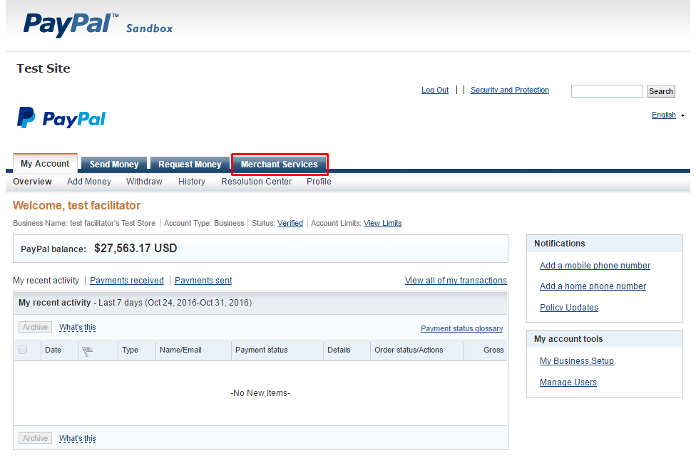The width and height of the screenshot is (696, 458).
Task: Switch to the My Account tab
Action: pyautogui.click(x=45, y=164)
